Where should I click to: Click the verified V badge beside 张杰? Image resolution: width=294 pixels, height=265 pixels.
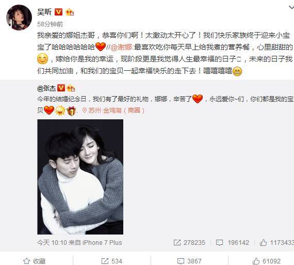click(61, 88)
